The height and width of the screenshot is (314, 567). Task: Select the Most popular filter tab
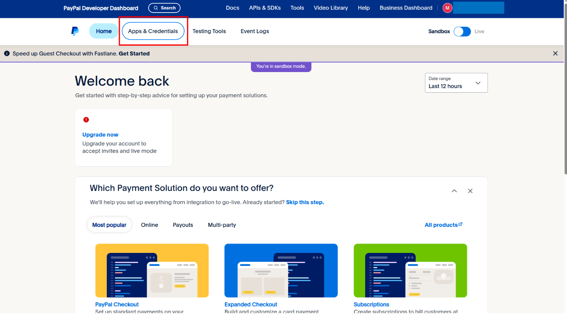(109, 225)
